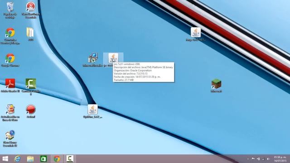Viewport: 290px width, 163px height.
Task: Open the Windows Start button
Action: point(5,159)
